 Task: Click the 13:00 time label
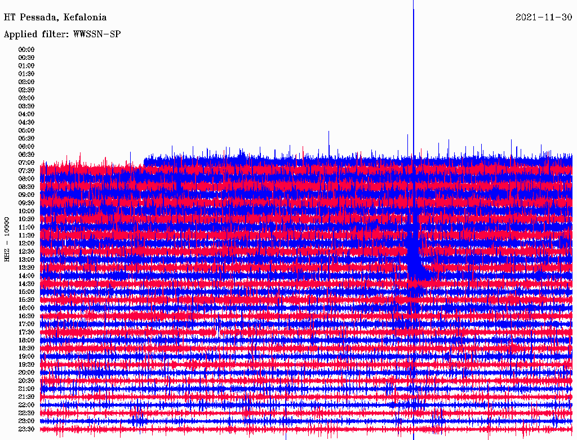tap(26, 260)
